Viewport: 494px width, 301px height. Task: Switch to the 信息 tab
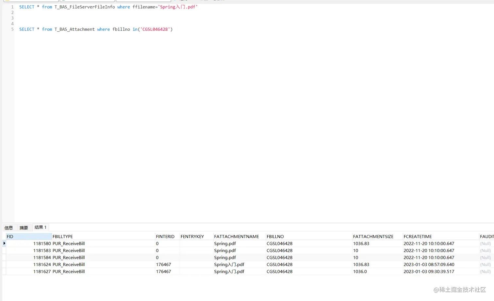pyautogui.click(x=9, y=228)
